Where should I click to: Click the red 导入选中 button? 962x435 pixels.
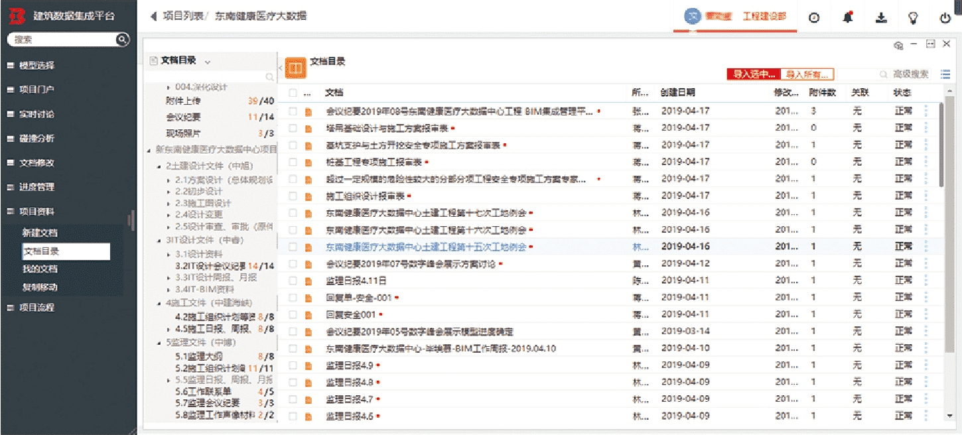pos(753,74)
